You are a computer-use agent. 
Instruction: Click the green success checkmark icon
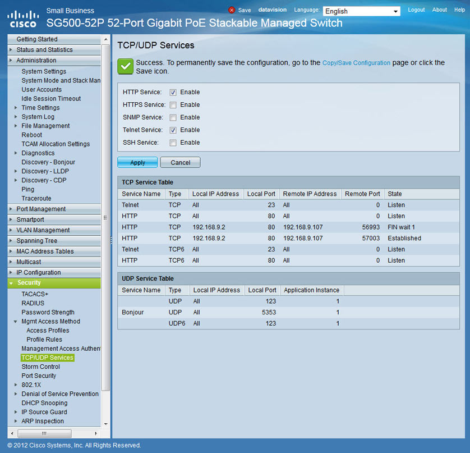click(x=125, y=66)
